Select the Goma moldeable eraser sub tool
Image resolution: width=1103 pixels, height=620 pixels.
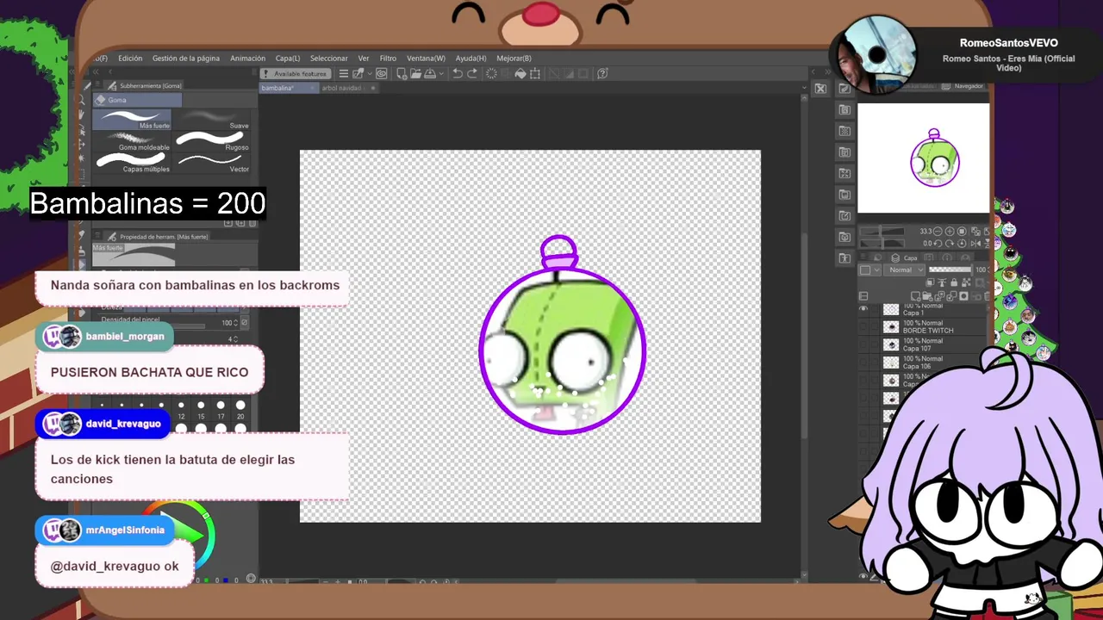point(133,140)
